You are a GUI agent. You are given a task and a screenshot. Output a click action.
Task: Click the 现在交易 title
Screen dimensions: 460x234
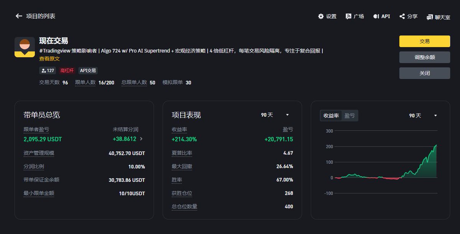point(54,41)
